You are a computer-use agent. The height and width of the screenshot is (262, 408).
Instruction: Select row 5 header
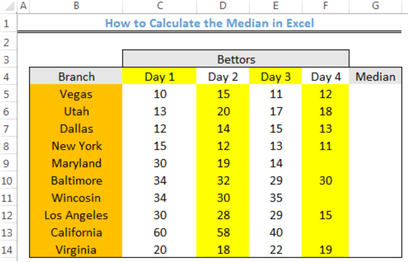pyautogui.click(x=7, y=94)
